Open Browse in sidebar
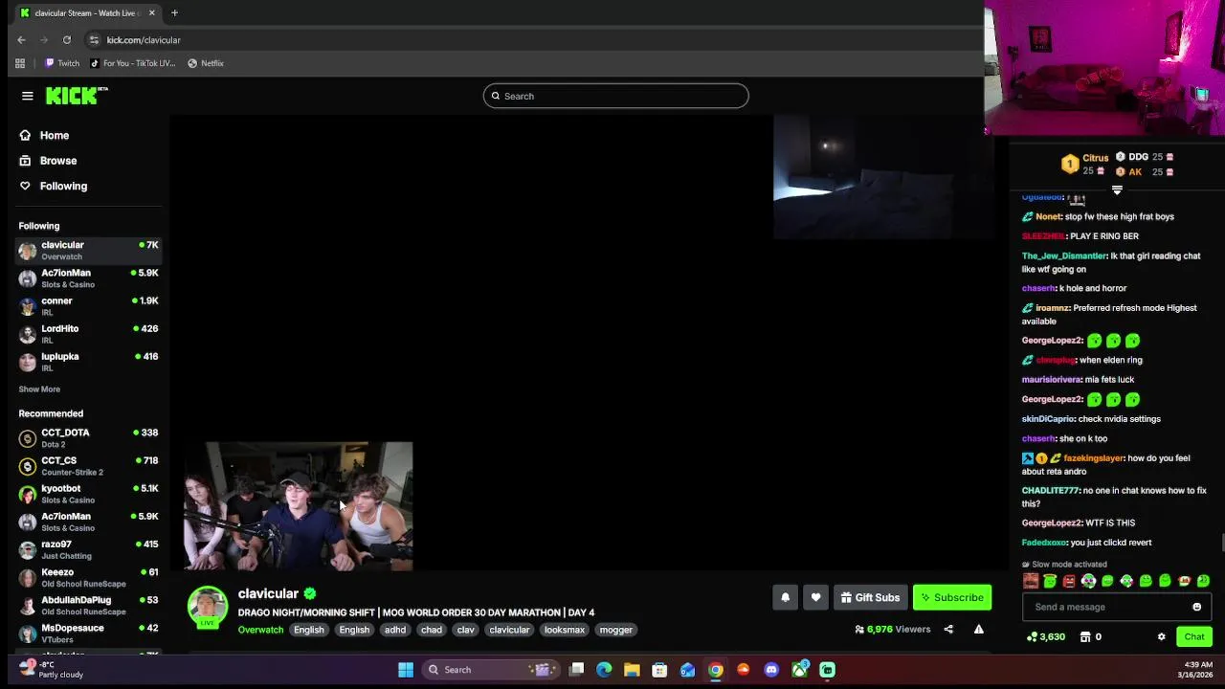The height and width of the screenshot is (689, 1225). point(48,161)
